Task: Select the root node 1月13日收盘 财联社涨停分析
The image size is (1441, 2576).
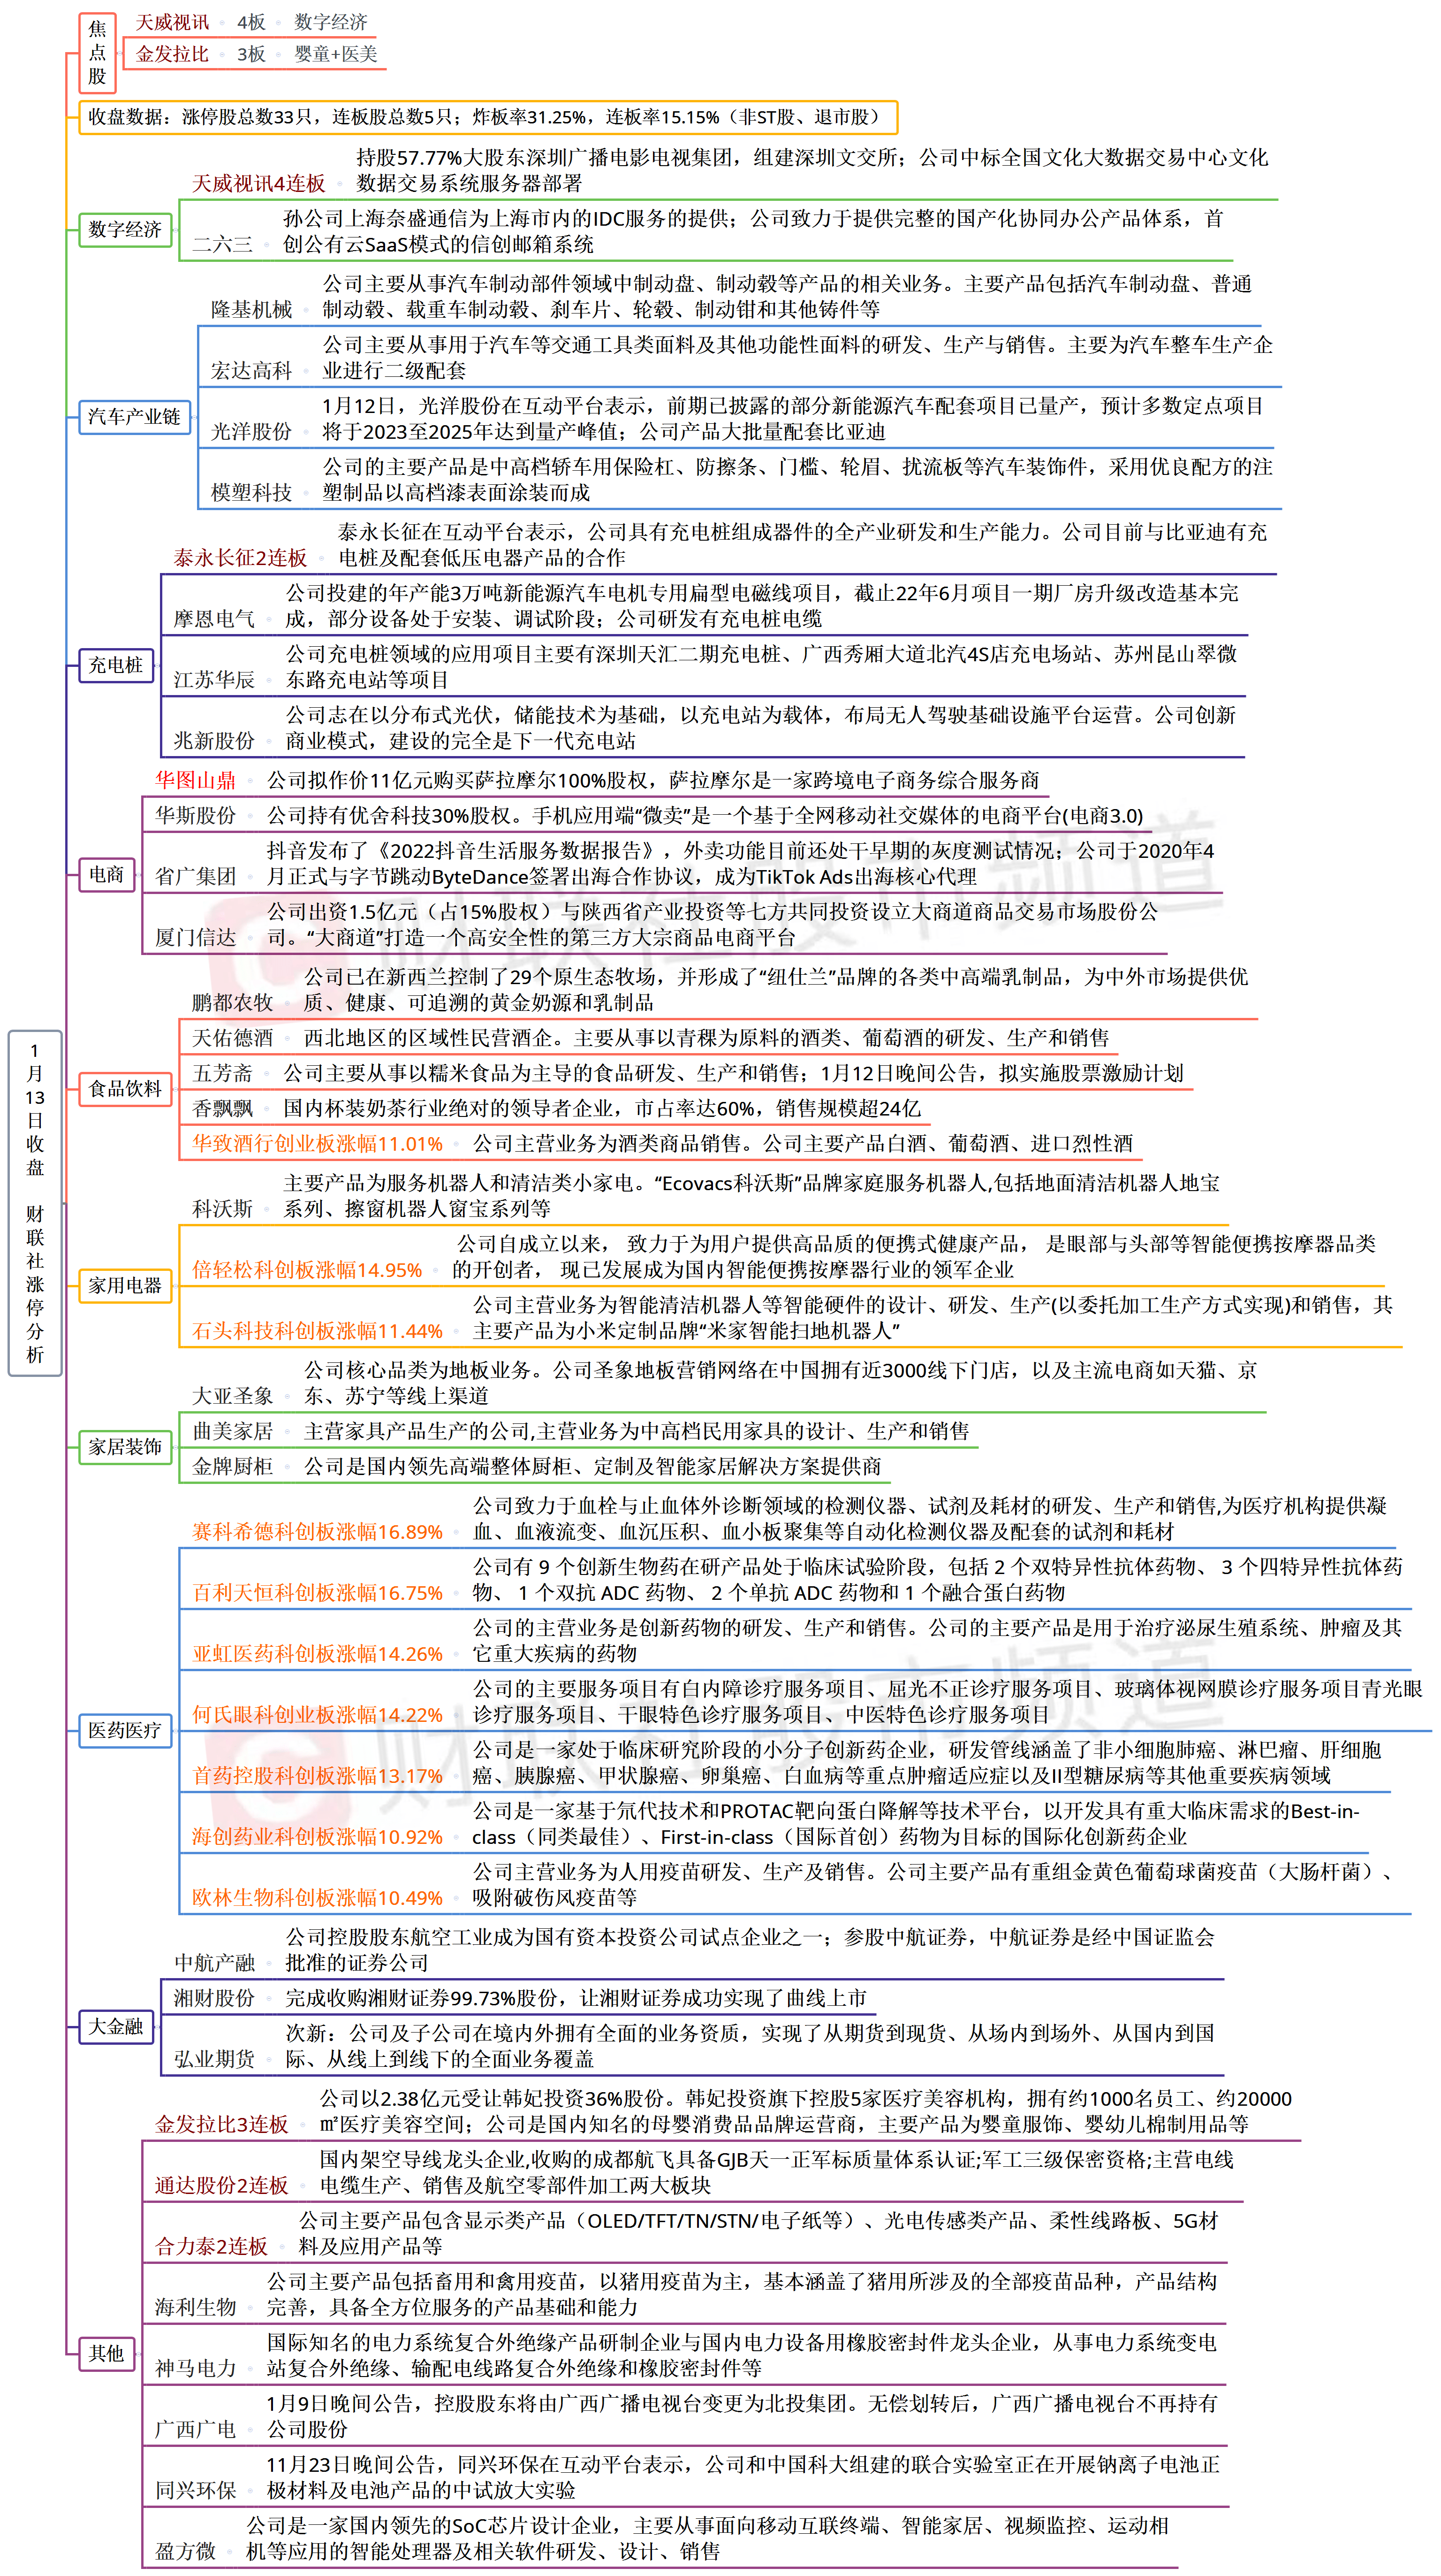Action: point(35,1203)
